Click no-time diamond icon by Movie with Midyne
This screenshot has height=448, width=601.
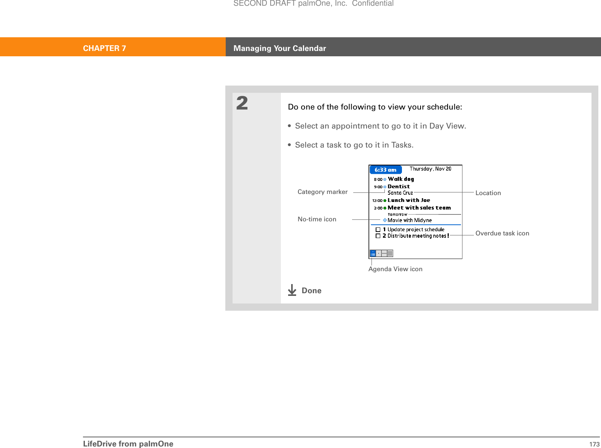click(385, 220)
